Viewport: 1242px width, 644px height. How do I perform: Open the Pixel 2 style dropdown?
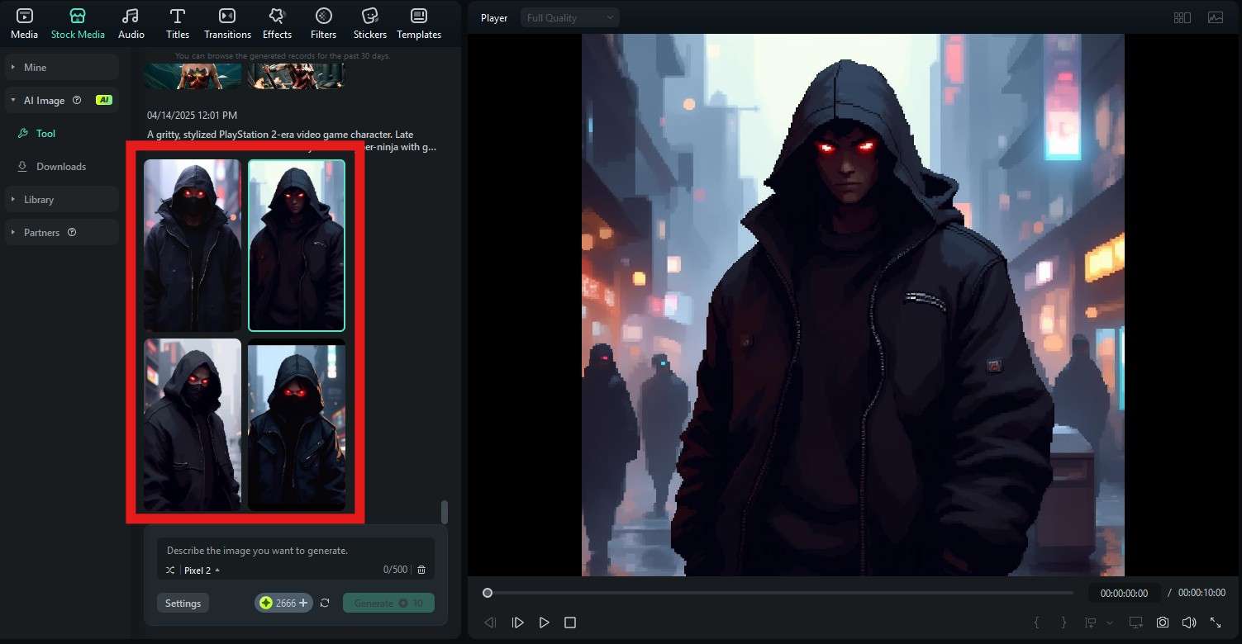(202, 570)
